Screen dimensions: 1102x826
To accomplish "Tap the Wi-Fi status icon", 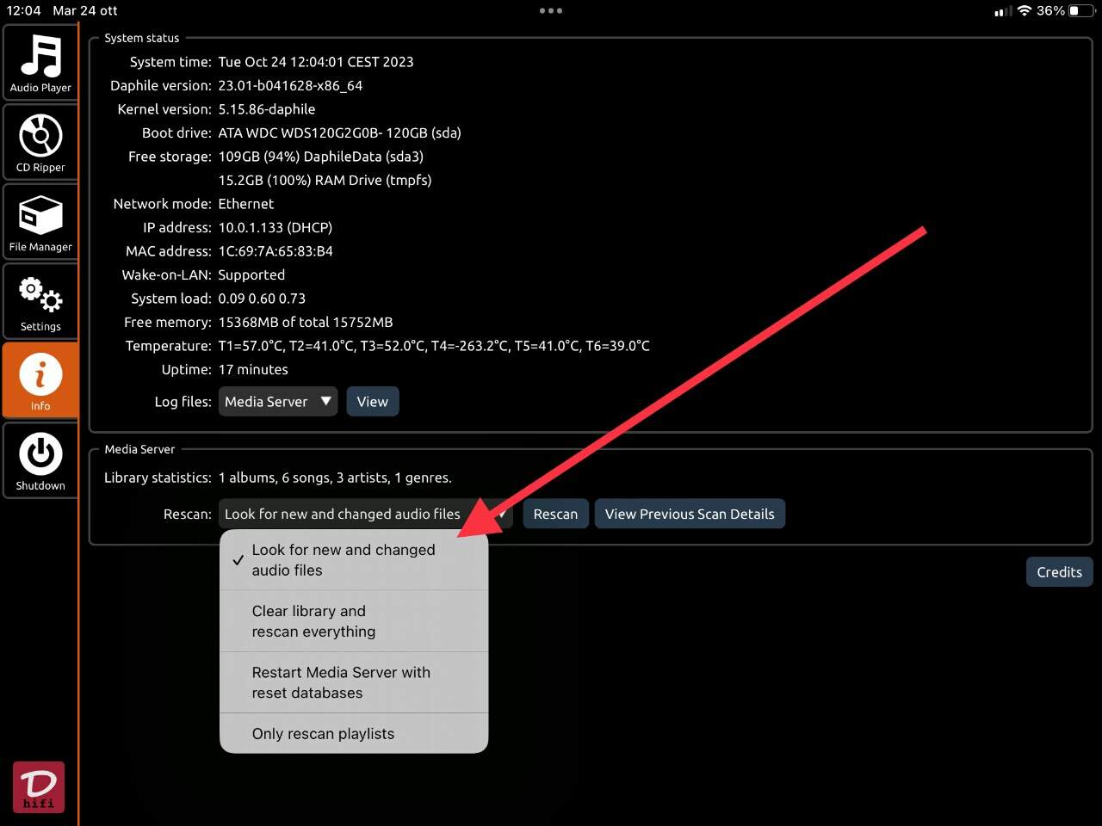I will 1025,10.
